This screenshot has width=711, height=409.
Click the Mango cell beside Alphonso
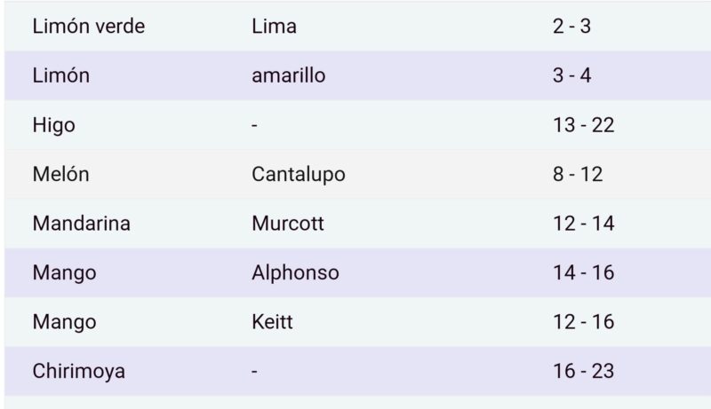pyautogui.click(x=63, y=272)
